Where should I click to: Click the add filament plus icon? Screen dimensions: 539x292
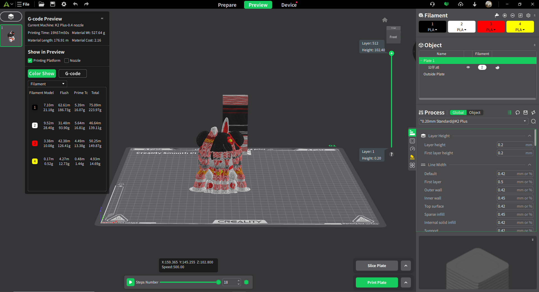pos(505,15)
